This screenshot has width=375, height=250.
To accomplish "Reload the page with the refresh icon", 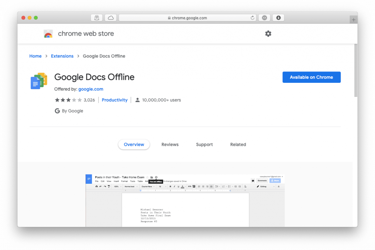I will coord(253,17).
